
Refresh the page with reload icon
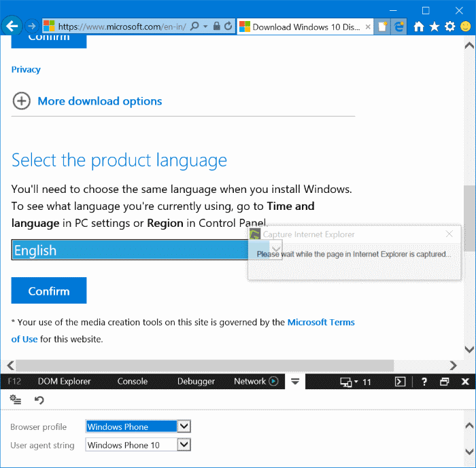pyautogui.click(x=228, y=26)
